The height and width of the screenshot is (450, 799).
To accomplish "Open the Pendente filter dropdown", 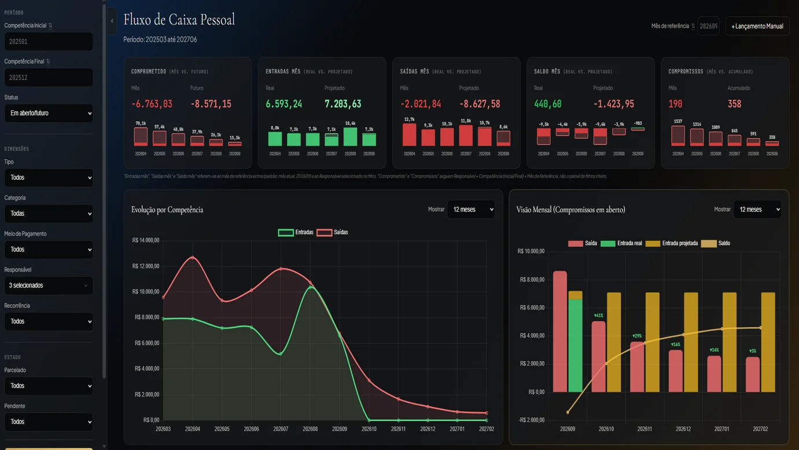I will [49, 422].
